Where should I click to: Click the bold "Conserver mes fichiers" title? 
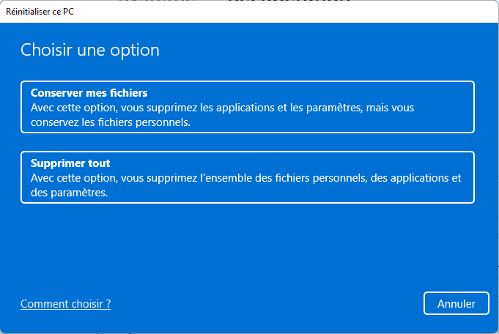coord(89,93)
